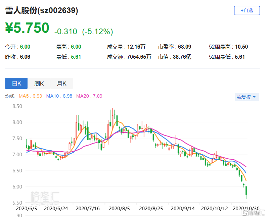The image size is (267, 218).
Task: Click the price change -0.310 value
Action: 66,32
